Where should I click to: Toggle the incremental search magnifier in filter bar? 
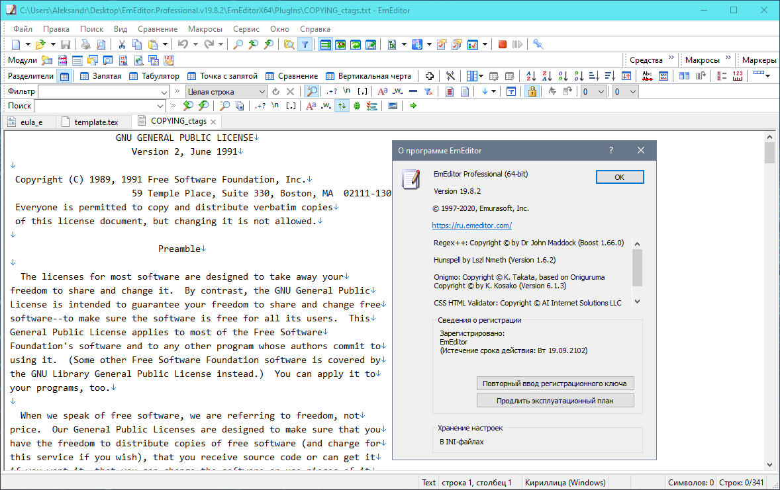[x=312, y=91]
